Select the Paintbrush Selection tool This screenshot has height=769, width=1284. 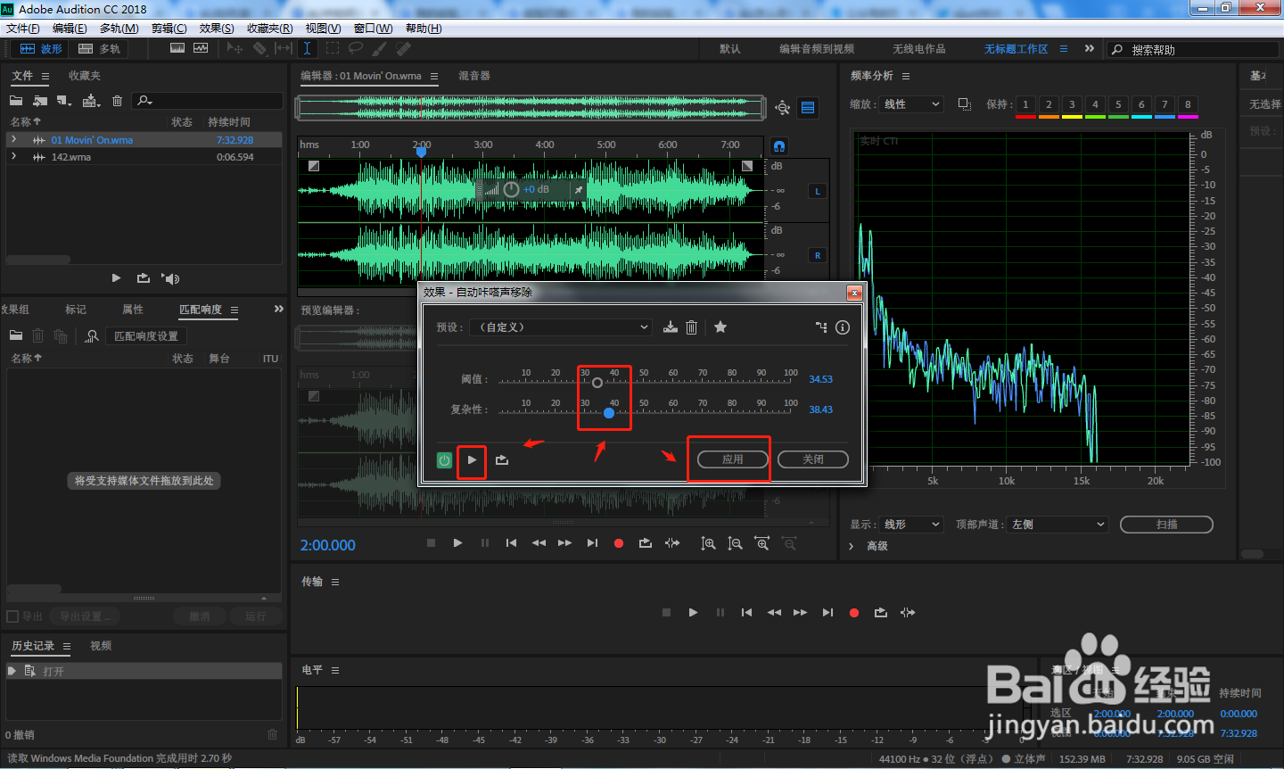(x=380, y=48)
